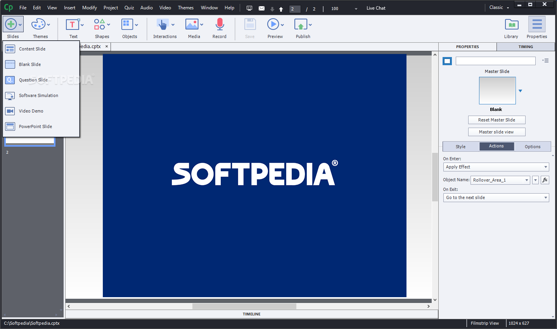Toggle the Properties panel icon
Screen dimensions: 557x329
(x=537, y=24)
